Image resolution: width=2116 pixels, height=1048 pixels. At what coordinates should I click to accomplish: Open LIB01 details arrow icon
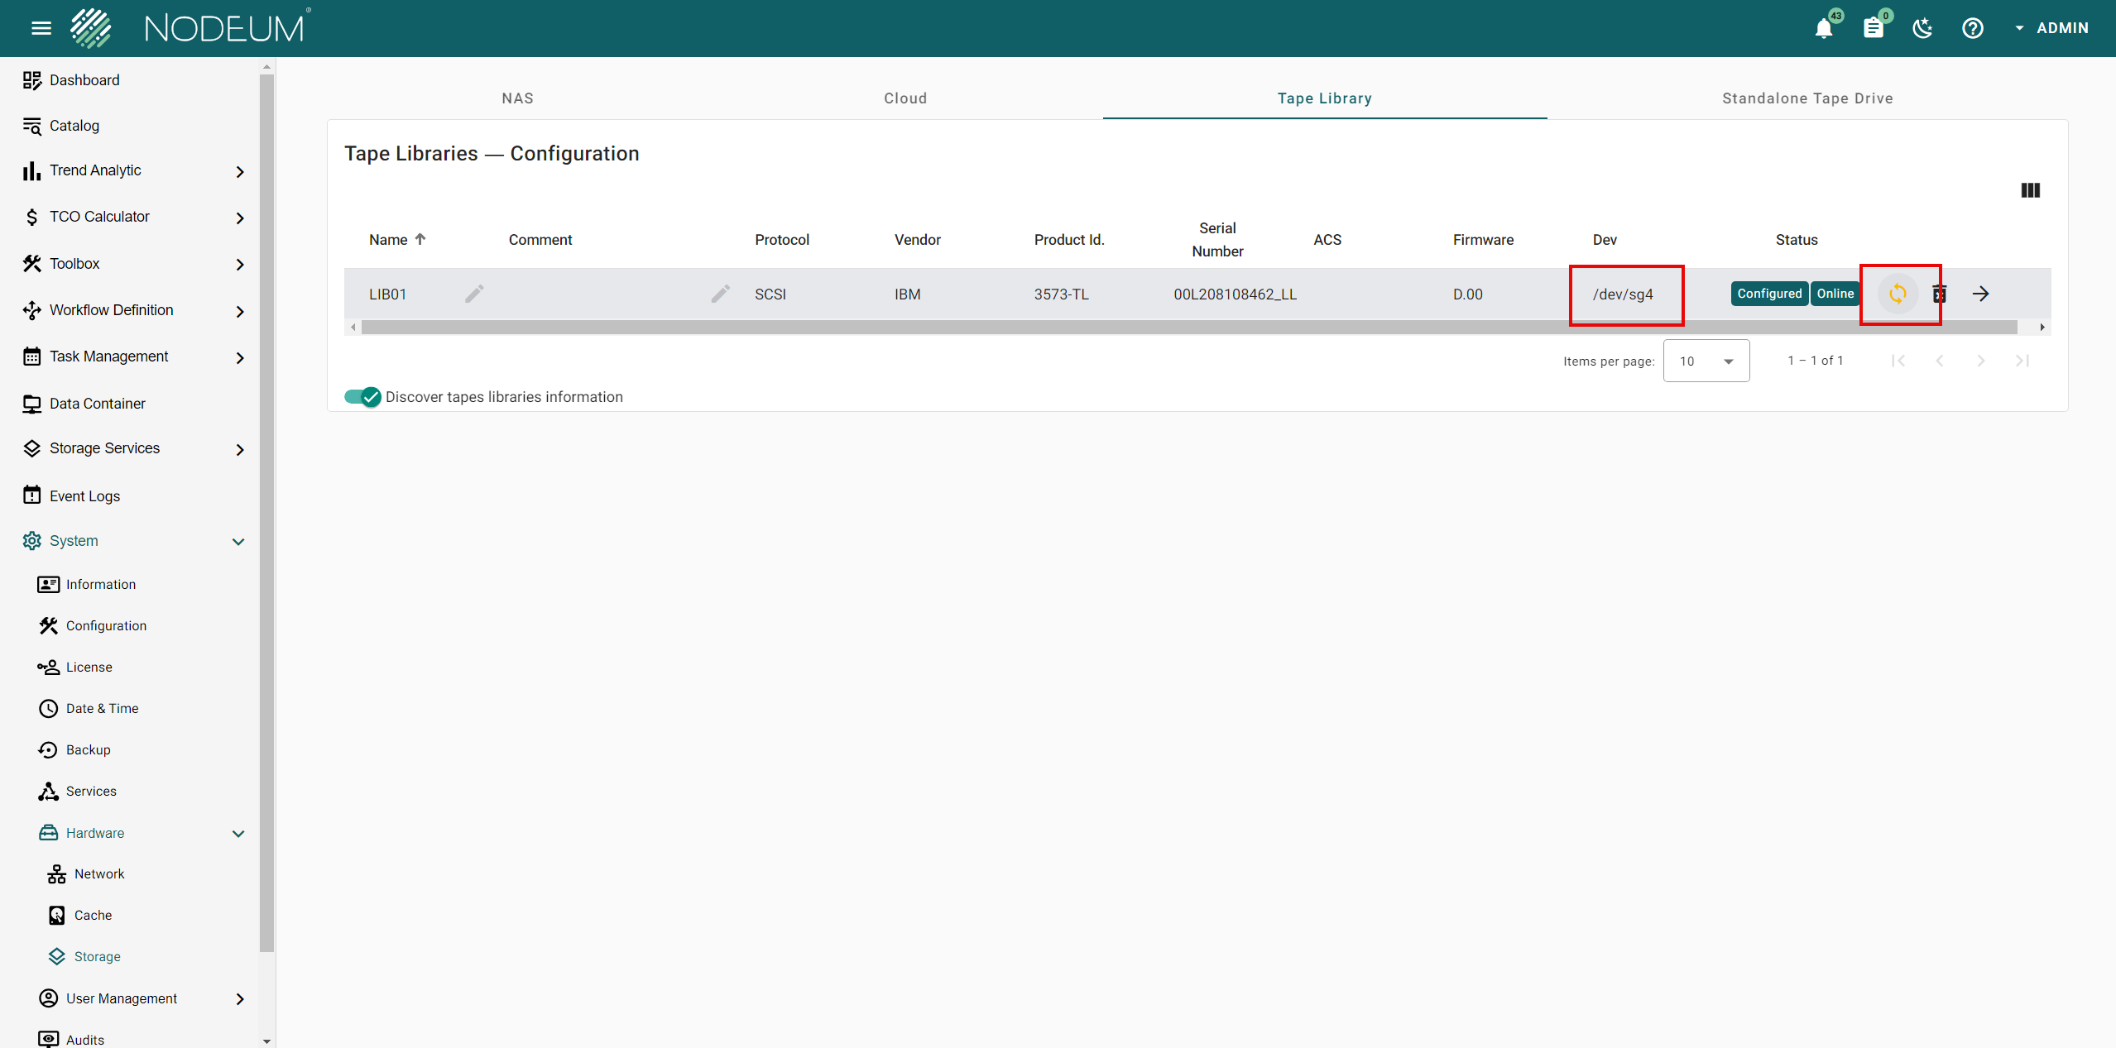(1980, 294)
